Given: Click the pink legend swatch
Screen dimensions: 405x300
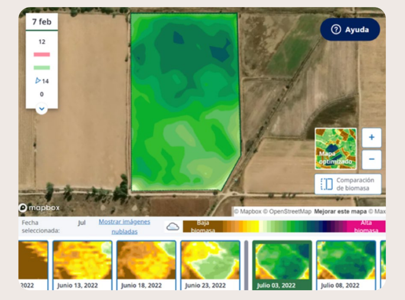Looking at the screenshot, I should [42, 55].
